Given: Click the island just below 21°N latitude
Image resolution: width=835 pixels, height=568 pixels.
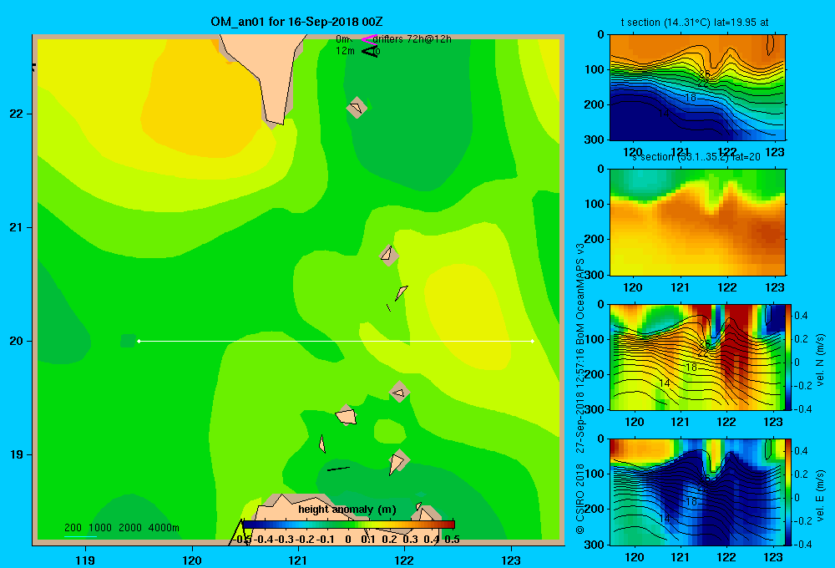Looking at the screenshot, I should [389, 256].
